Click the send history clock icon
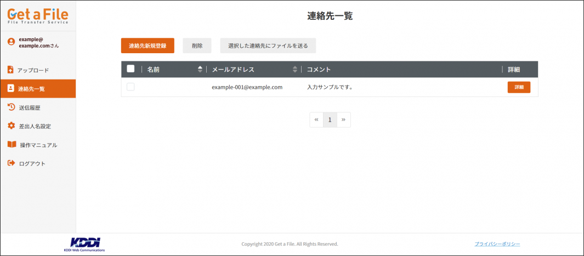Viewport: 584px width, 256px height. pos(10,107)
